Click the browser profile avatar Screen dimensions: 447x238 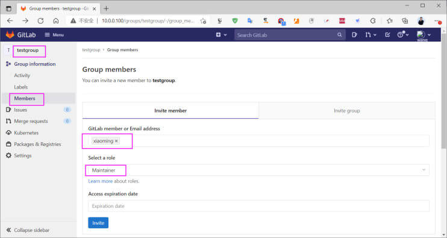coord(420,21)
